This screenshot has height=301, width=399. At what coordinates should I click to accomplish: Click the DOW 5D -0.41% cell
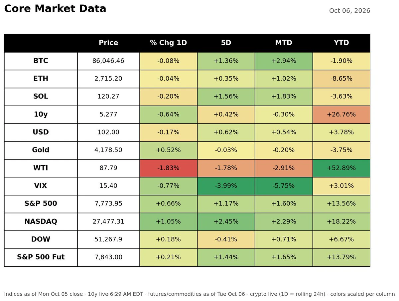pyautogui.click(x=226, y=240)
